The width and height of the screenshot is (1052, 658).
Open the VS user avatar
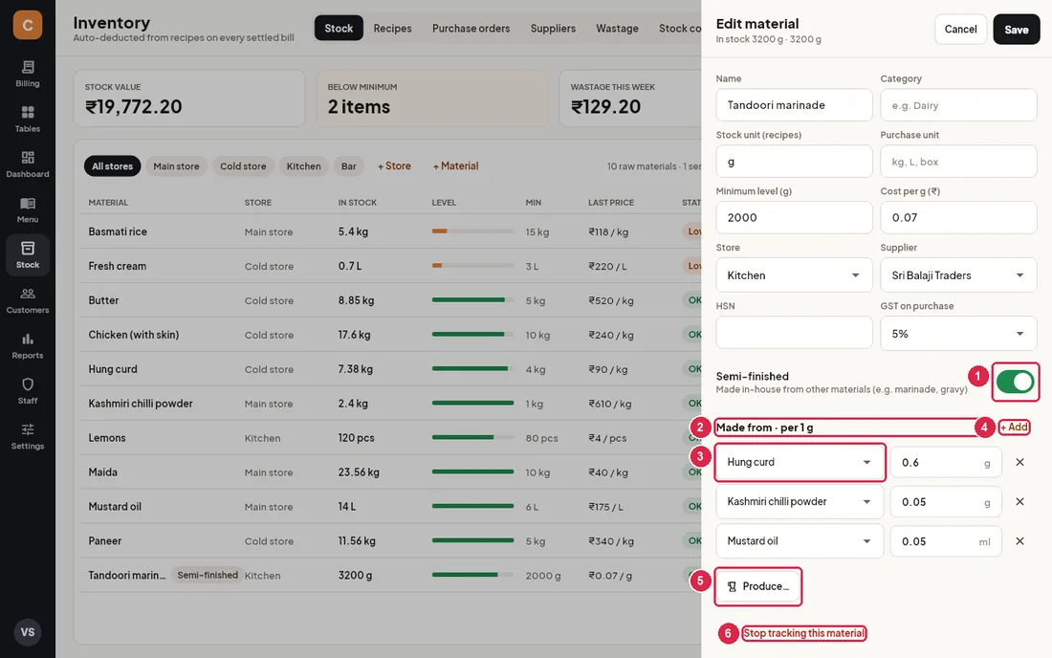(x=28, y=632)
